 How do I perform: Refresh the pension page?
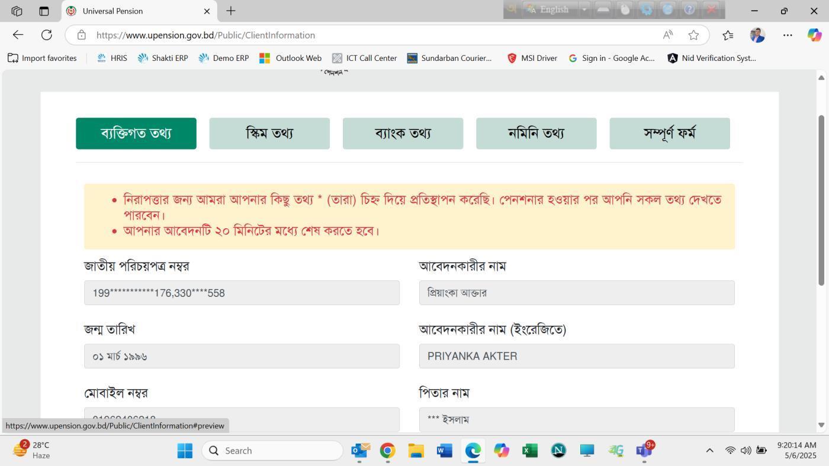46,35
